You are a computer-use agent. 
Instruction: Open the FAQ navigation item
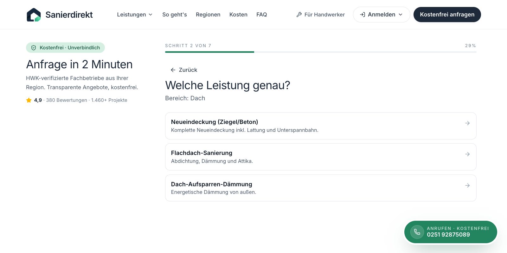point(262,15)
